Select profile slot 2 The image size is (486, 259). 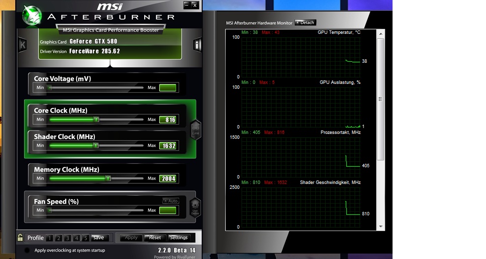click(58, 238)
